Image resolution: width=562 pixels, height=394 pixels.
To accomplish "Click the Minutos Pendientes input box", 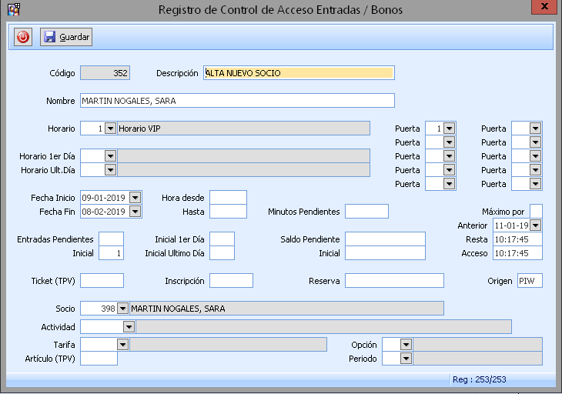I will [x=366, y=212].
